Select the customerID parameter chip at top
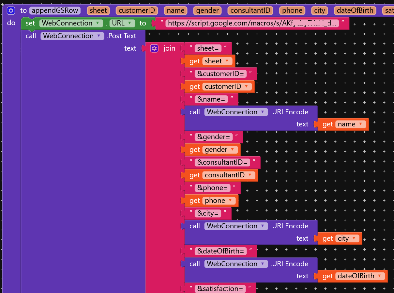This screenshot has height=293, width=394. [x=137, y=10]
